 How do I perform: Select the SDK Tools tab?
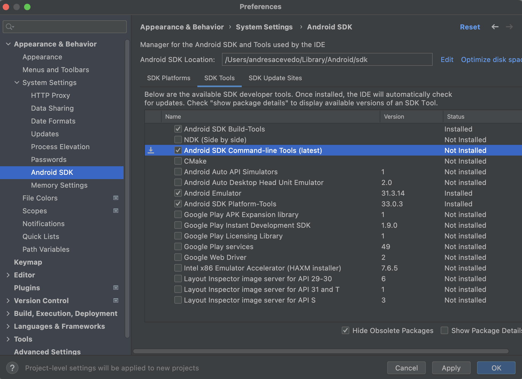click(219, 78)
